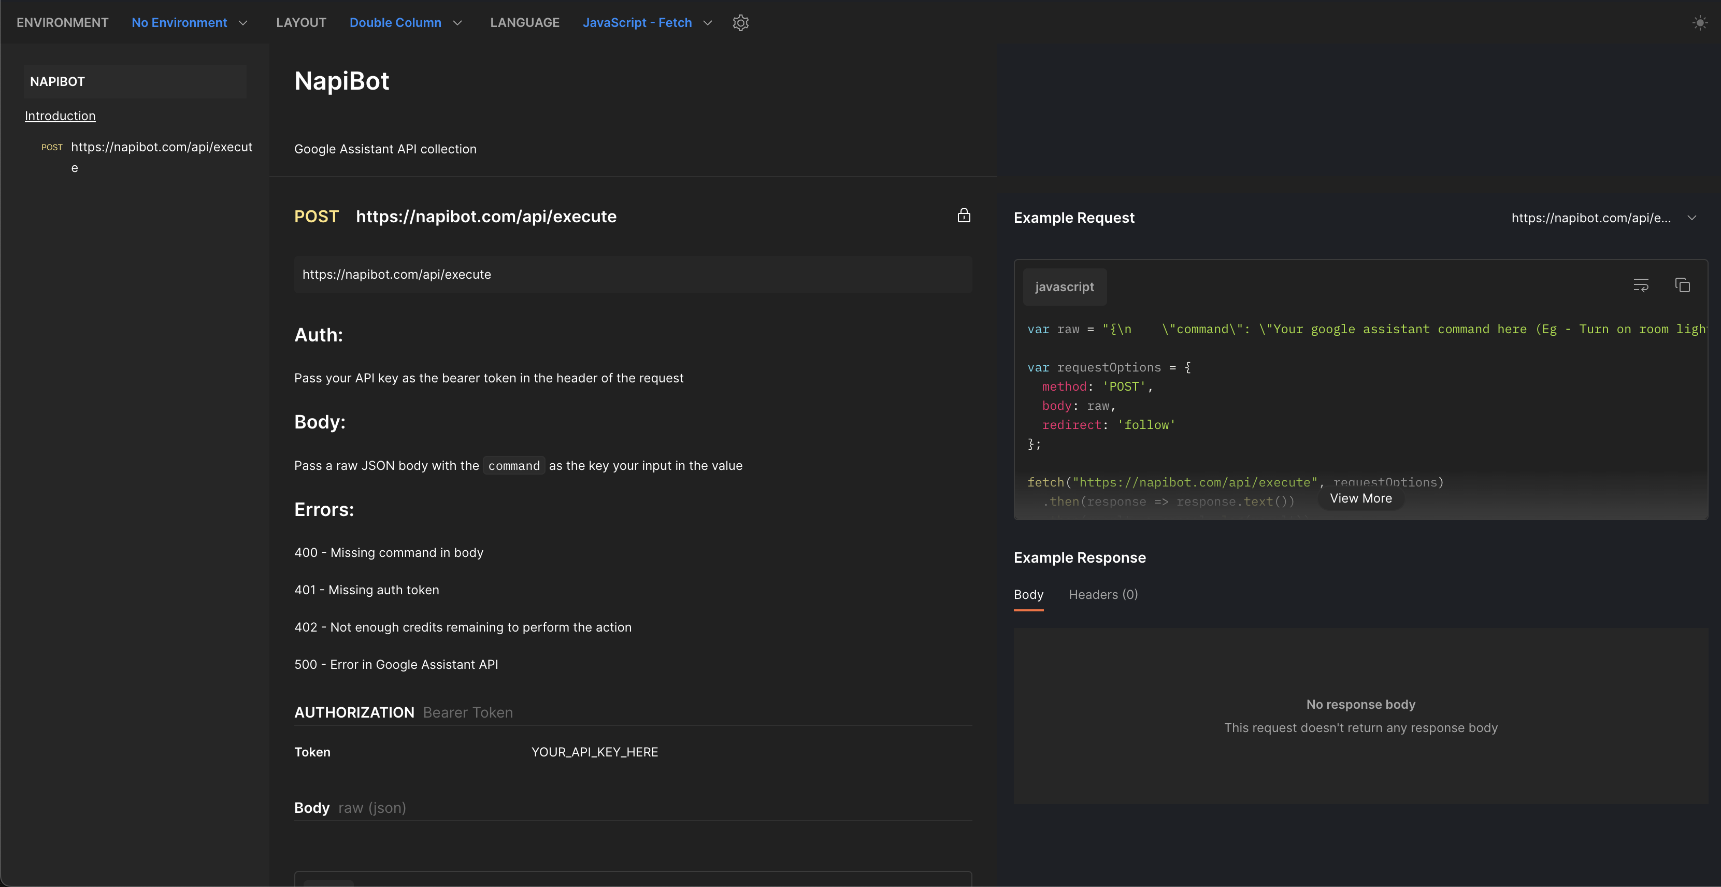Click the 'No response body' message
The image size is (1721, 887).
pos(1360,705)
